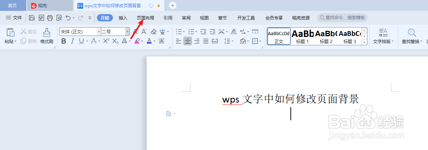Viewport: 428px width, 150px height.
Task: Add a new document tab with plus button
Action: coord(172,5)
